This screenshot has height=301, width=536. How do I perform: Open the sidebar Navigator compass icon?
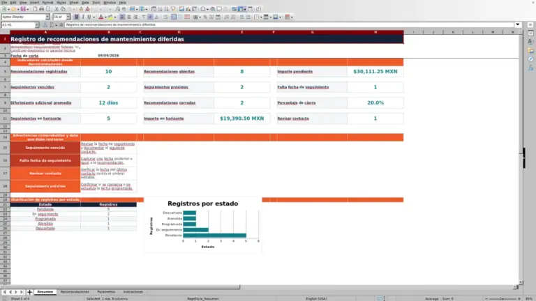[530, 59]
